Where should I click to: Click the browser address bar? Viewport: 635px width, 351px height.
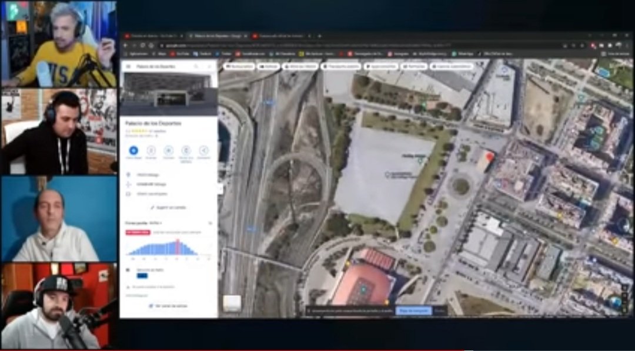pyautogui.click(x=360, y=46)
